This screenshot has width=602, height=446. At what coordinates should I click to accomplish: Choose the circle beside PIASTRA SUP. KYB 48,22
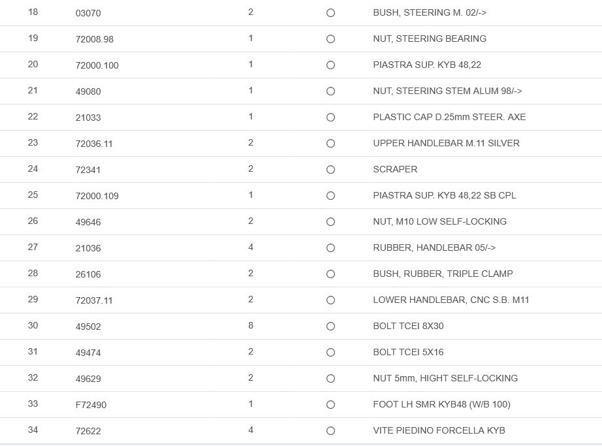330,65
